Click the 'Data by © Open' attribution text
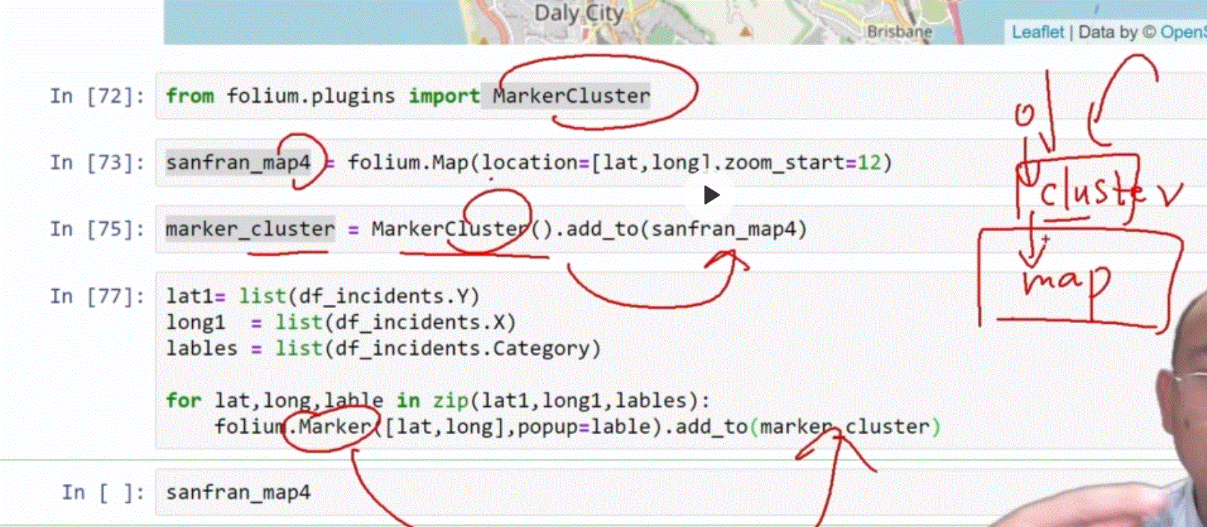The height and width of the screenshot is (527, 1207). pyautogui.click(x=1142, y=32)
